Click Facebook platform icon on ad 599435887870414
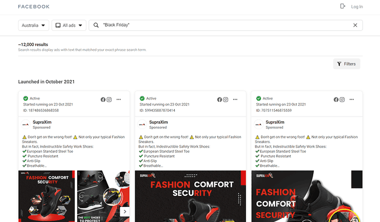 coord(220,99)
